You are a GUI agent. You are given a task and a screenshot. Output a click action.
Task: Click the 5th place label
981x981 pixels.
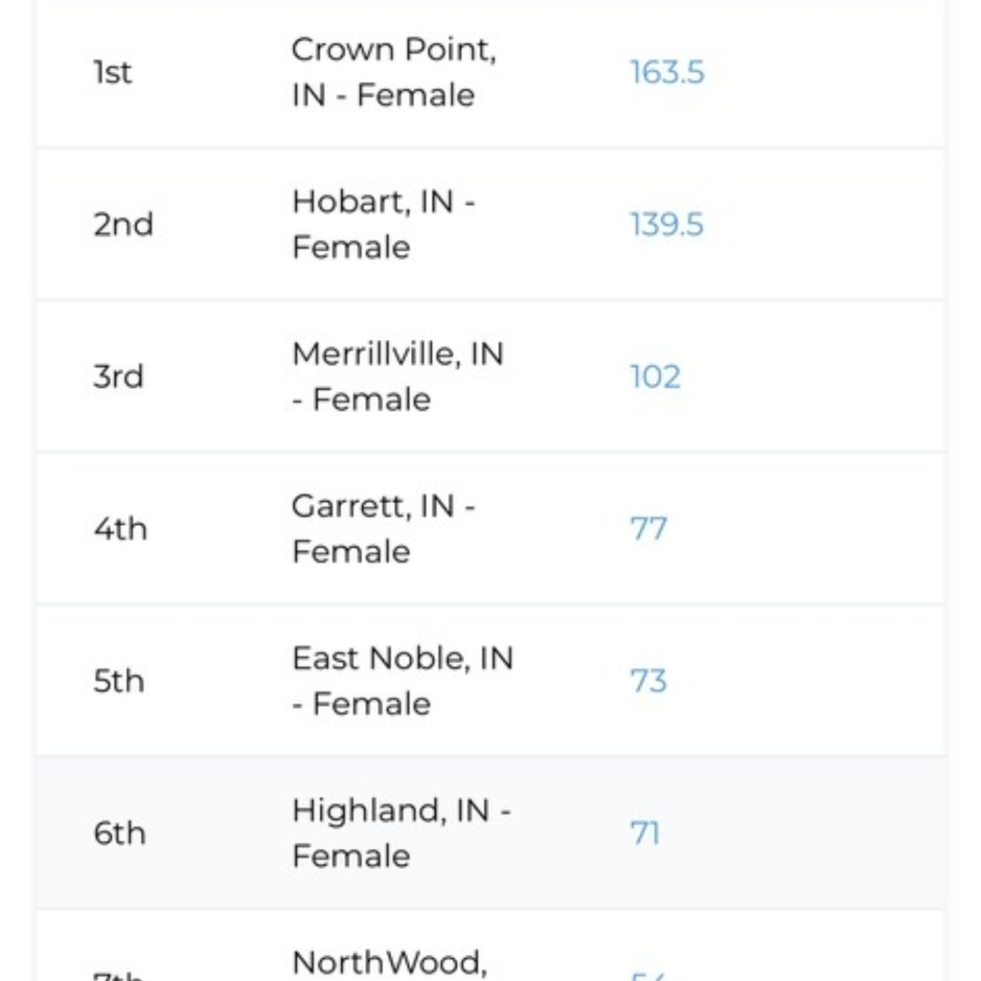click(119, 681)
